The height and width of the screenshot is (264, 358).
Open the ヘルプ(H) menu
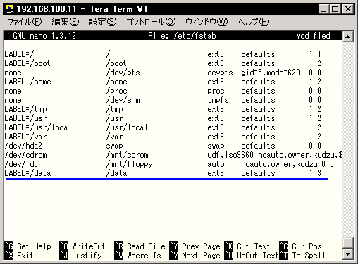point(254,22)
